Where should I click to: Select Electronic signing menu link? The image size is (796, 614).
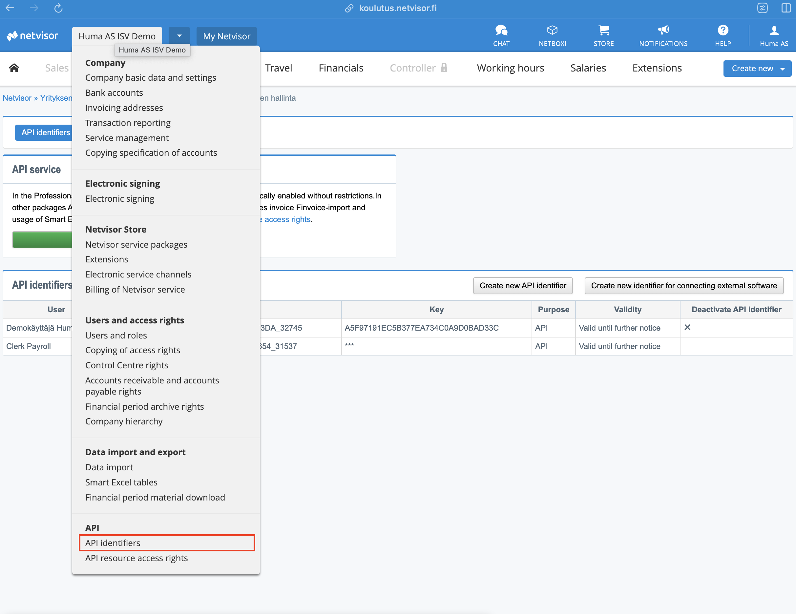pyautogui.click(x=119, y=198)
